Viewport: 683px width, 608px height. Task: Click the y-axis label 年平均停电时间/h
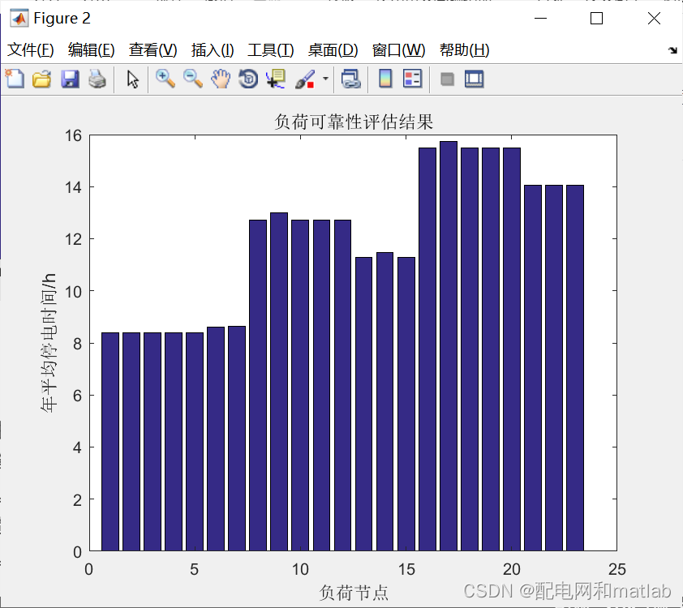coord(49,343)
